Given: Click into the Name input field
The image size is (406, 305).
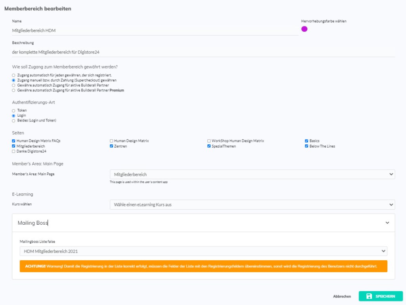Looking at the screenshot, I should tap(155, 30).
